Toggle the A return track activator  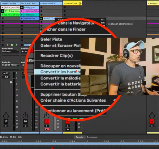pyautogui.click(x=152, y=121)
